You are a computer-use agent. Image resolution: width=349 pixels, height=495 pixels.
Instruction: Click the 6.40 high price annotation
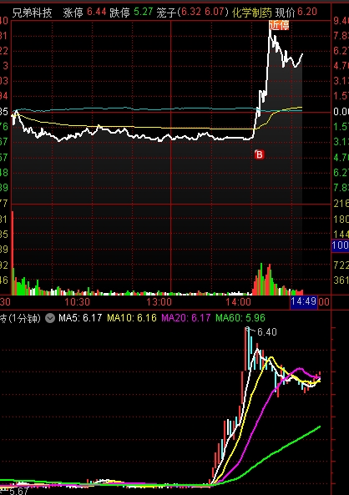tap(267, 332)
